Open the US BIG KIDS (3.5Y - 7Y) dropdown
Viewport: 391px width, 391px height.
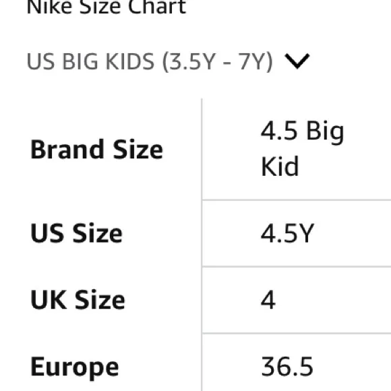pyautogui.click(x=168, y=61)
